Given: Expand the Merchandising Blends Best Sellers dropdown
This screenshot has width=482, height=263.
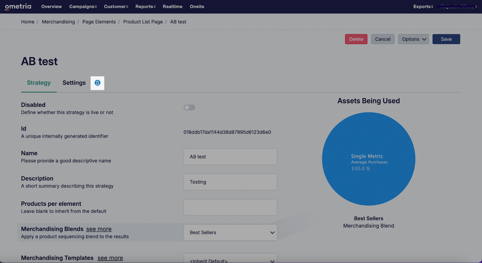Looking at the screenshot, I should [x=230, y=233].
